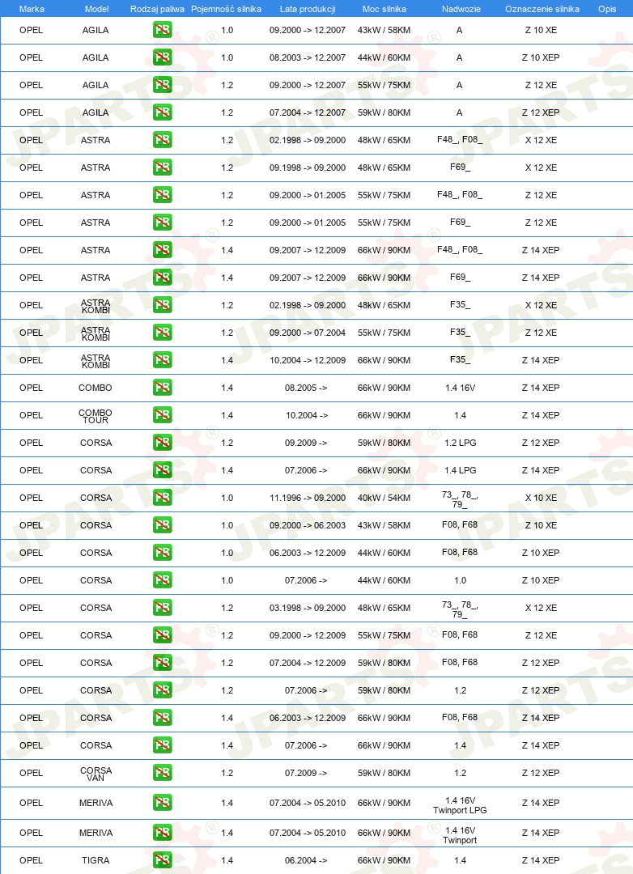The height and width of the screenshot is (874, 633).
Task: Click the Pojemność silnika column header
Action: 226,9
